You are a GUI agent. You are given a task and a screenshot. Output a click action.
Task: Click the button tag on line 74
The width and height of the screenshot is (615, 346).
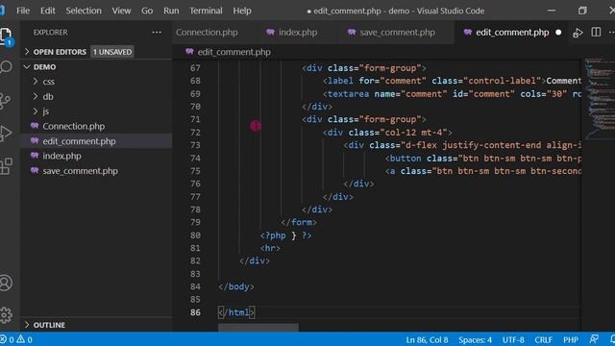click(x=403, y=158)
